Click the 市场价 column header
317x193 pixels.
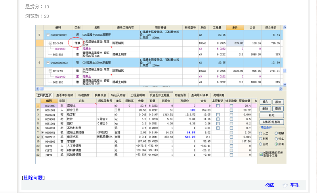point(185,101)
